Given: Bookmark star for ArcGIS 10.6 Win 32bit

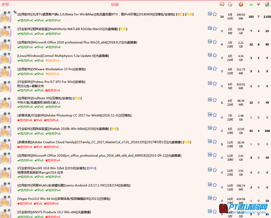Looking at the screenshot, I should pos(215,170).
